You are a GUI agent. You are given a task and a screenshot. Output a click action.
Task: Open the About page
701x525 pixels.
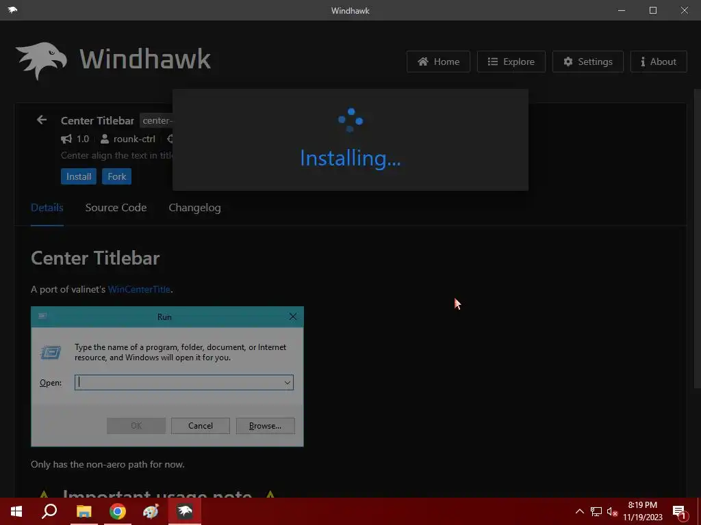click(x=659, y=62)
